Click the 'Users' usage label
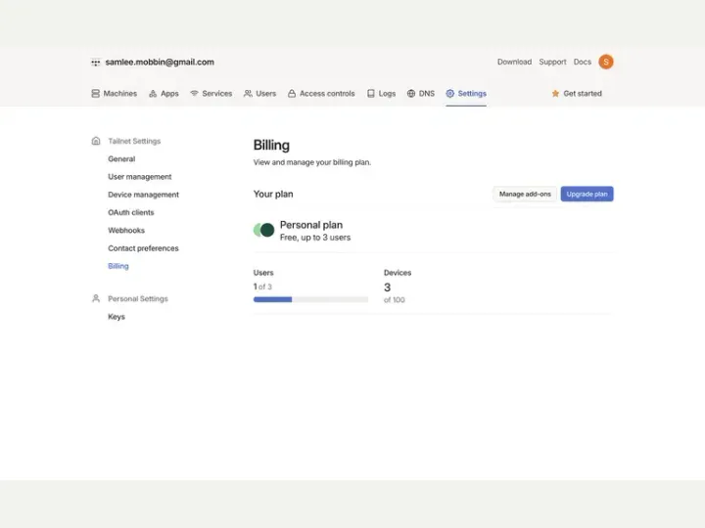 pos(263,273)
